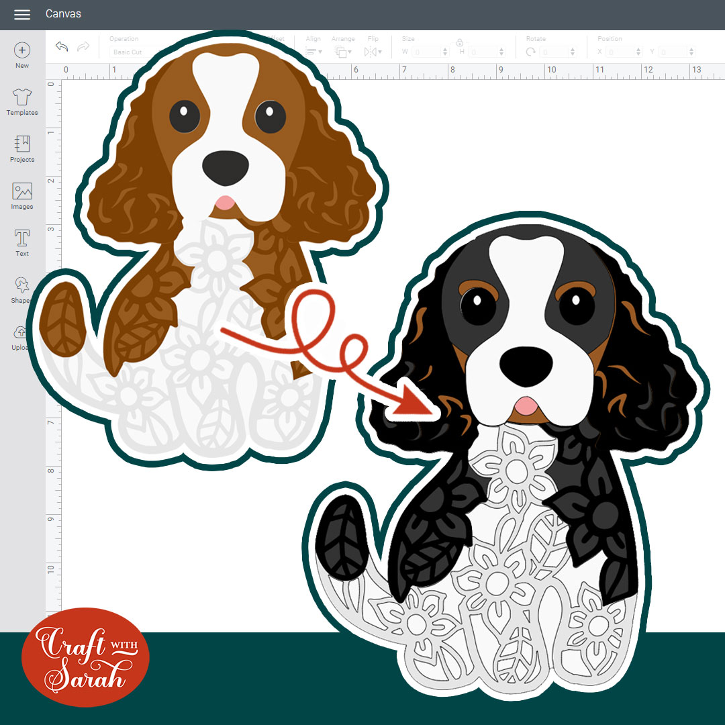Click the Canvas title text
Viewport: 725px width, 725px height.
[x=63, y=14]
